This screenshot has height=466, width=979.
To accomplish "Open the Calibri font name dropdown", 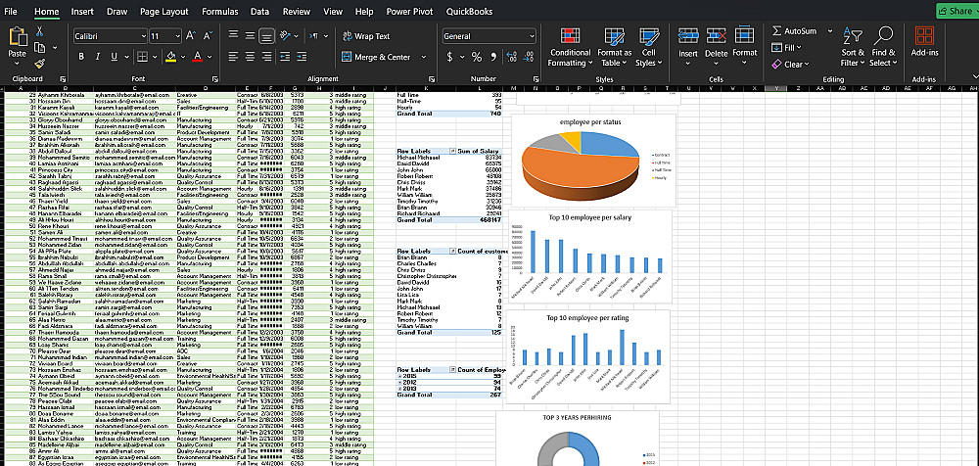I will coord(141,36).
